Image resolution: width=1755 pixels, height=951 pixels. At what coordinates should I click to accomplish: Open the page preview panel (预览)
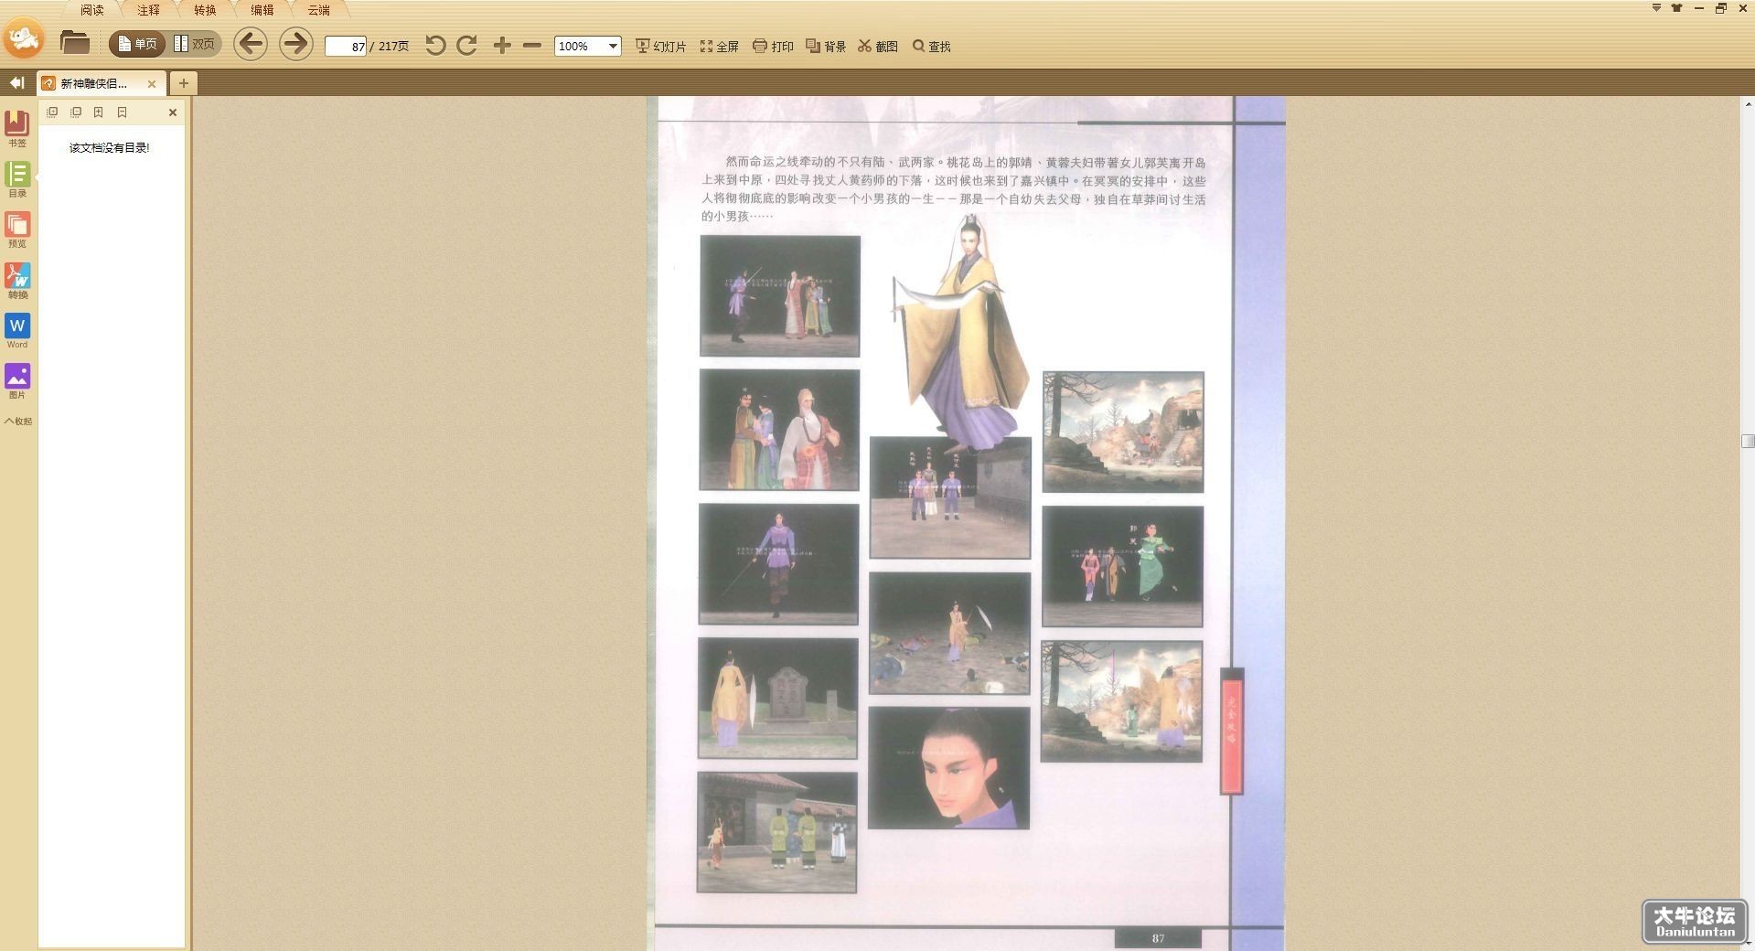pyautogui.click(x=17, y=230)
